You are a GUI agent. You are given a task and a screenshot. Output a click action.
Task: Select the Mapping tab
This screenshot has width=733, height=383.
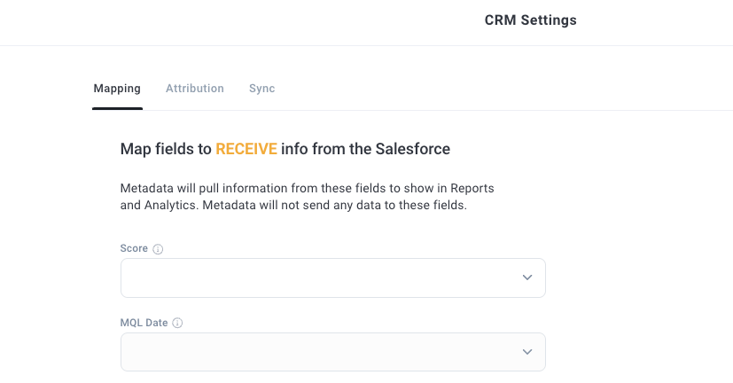coord(117,89)
